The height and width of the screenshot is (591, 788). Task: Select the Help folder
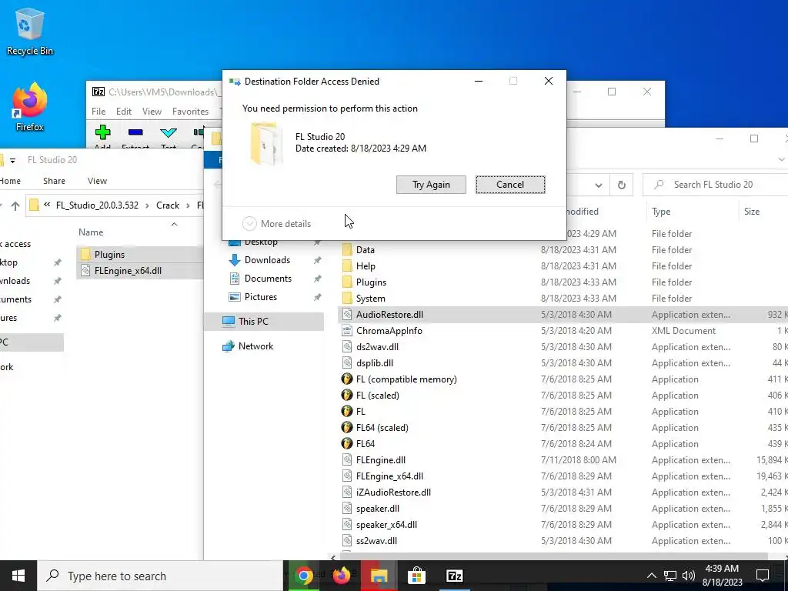pos(366,265)
